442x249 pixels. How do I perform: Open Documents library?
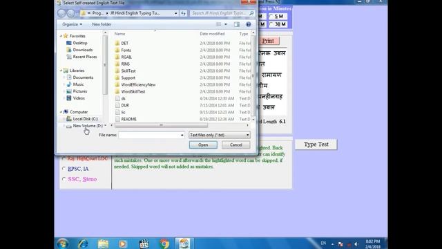click(x=83, y=77)
